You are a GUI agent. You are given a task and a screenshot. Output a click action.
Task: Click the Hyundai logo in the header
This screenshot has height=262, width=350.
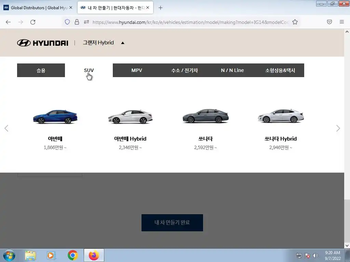pyautogui.click(x=43, y=43)
